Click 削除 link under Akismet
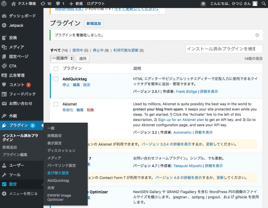The image size is (268, 208). pyautogui.click(x=90, y=110)
